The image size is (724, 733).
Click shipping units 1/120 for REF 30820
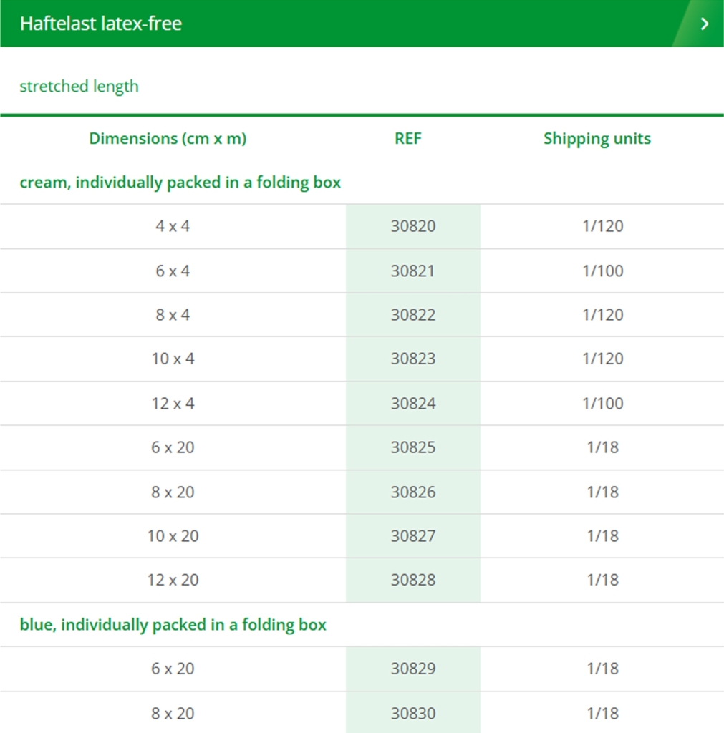603,226
